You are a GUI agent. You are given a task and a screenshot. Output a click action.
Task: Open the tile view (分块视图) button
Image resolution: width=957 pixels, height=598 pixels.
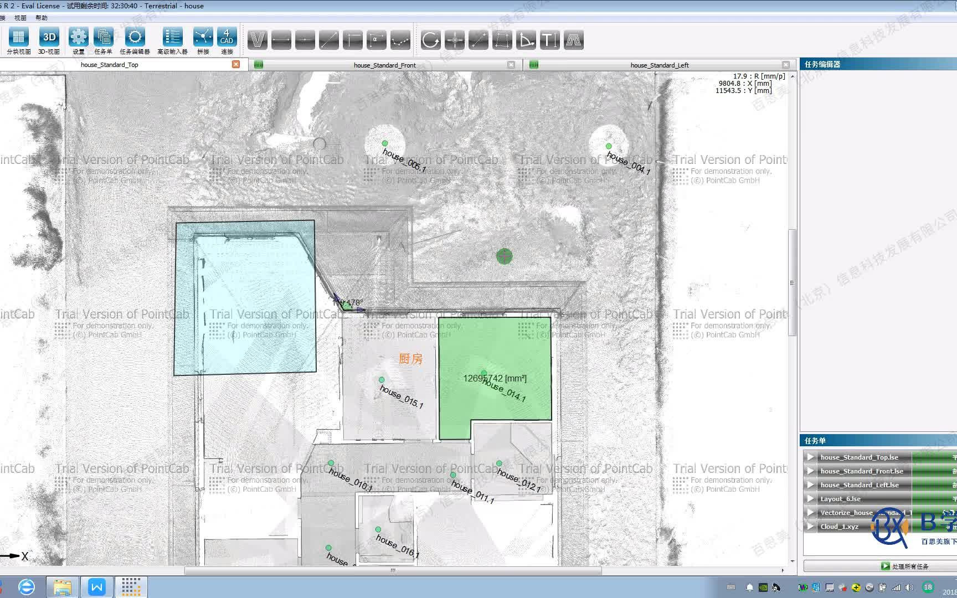(18, 41)
